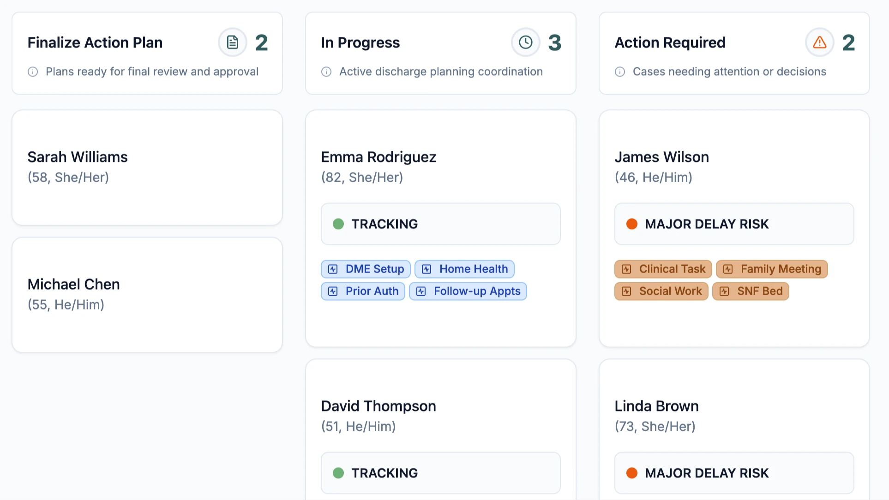Viewport: 889px width, 500px height.
Task: Click the activity icon in DME Setup tag
Action: point(333,269)
